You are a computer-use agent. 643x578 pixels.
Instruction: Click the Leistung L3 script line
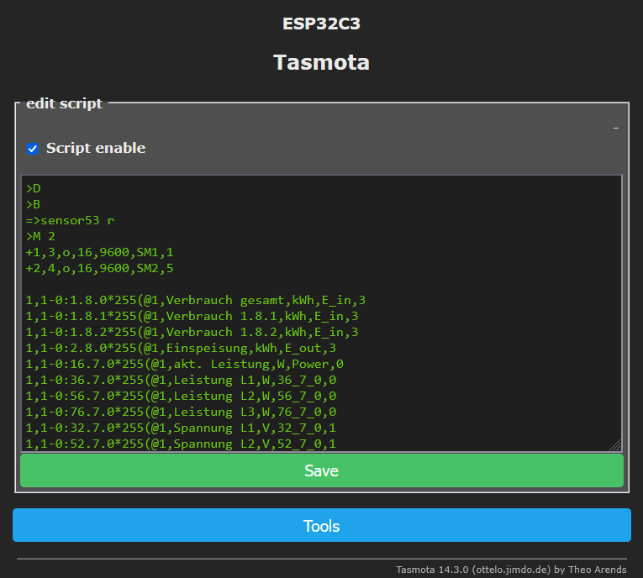(181, 412)
